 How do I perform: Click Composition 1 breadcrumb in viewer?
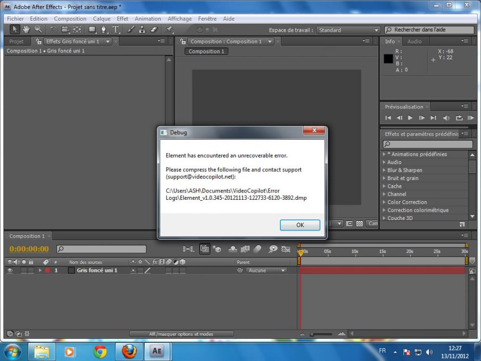(x=206, y=52)
